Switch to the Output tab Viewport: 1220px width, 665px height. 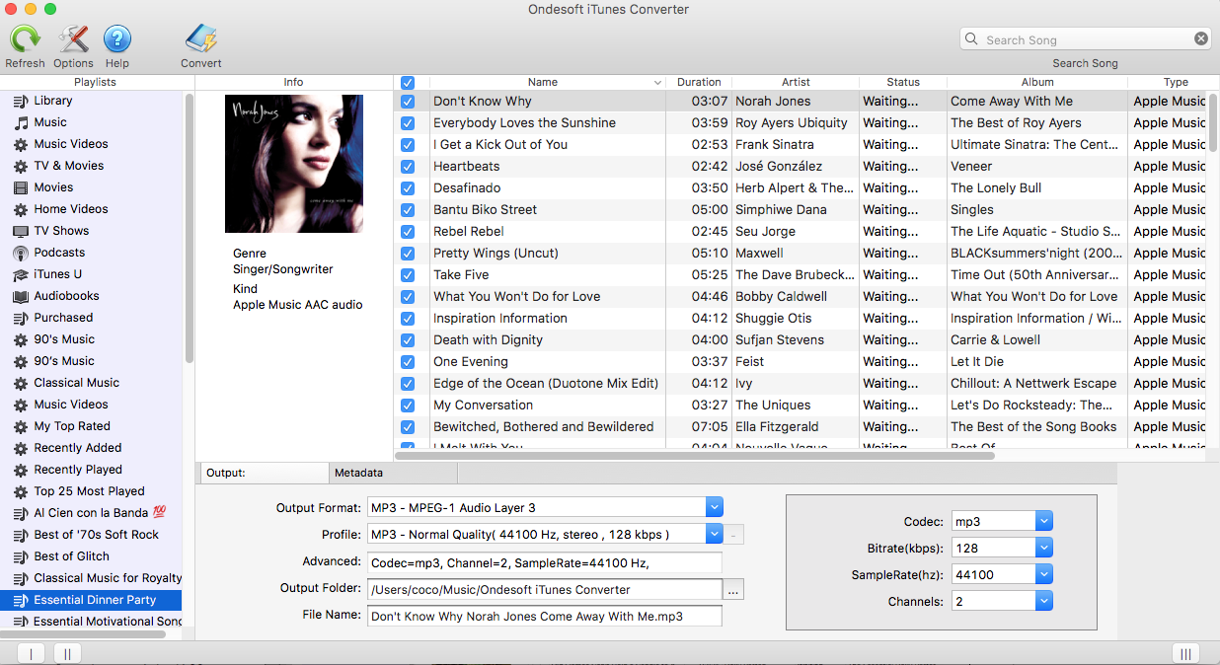(x=264, y=473)
